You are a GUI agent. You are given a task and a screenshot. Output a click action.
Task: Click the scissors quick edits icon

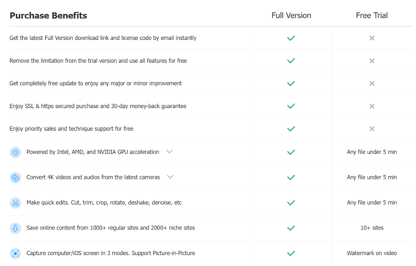point(15,203)
